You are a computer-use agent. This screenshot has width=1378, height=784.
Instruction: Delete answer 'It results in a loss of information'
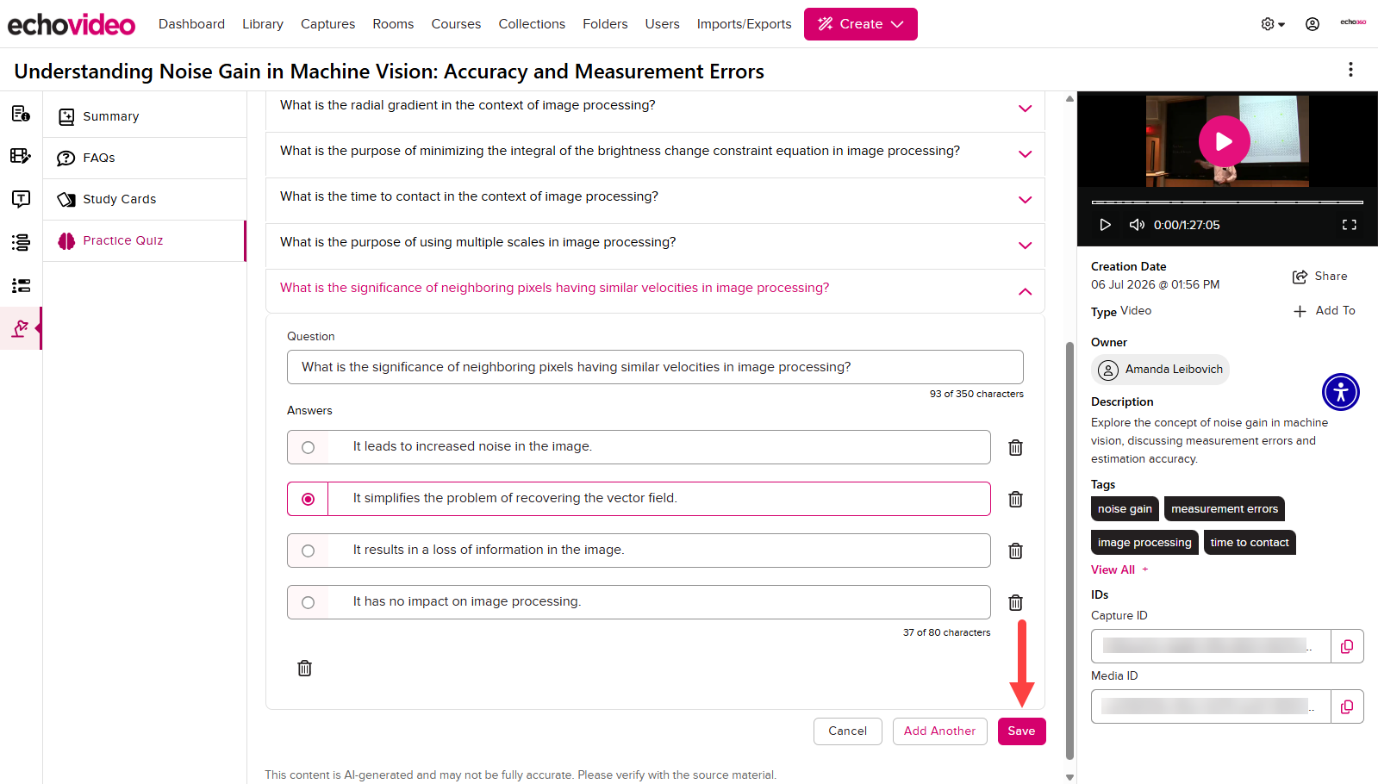tap(1016, 551)
